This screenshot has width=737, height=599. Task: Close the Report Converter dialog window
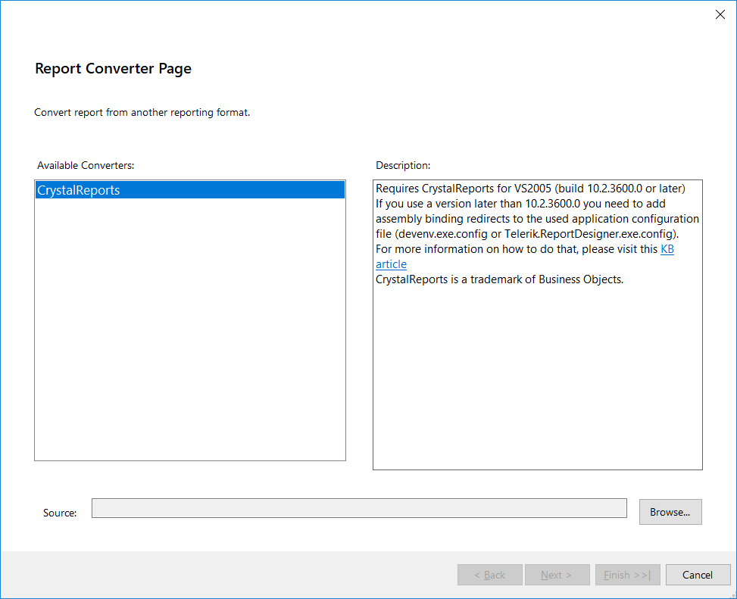(720, 14)
